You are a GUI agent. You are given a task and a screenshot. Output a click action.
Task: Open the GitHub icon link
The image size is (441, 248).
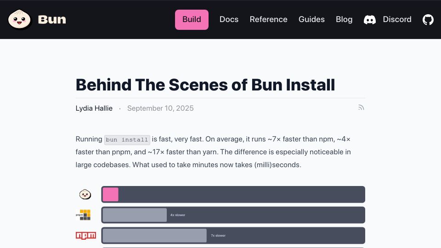[x=428, y=20]
